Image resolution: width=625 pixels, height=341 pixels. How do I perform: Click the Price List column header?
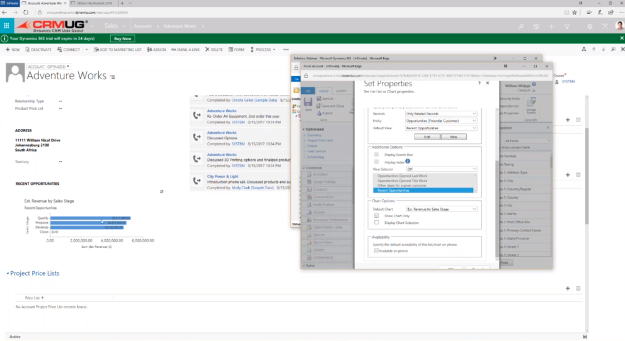pyautogui.click(x=34, y=298)
